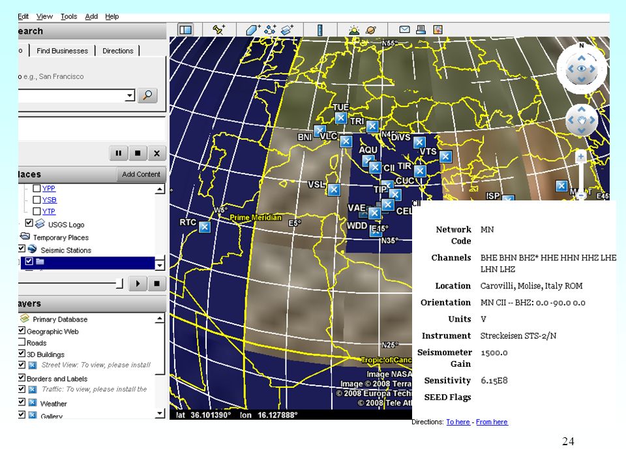Select the Add Polygon tool
Screen dimensions: 626x470
click(252, 30)
